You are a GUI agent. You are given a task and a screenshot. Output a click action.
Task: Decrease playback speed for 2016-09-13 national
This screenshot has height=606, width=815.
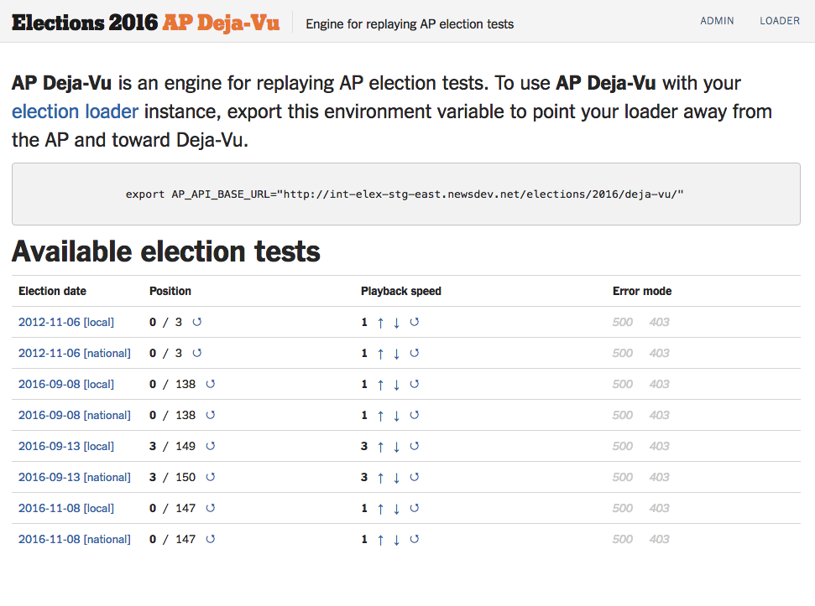pyautogui.click(x=397, y=478)
